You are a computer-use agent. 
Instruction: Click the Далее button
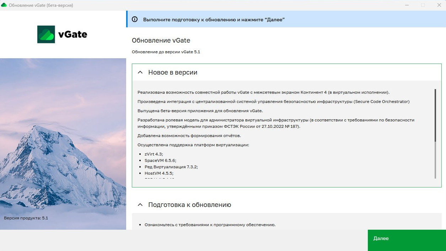[x=407, y=240]
